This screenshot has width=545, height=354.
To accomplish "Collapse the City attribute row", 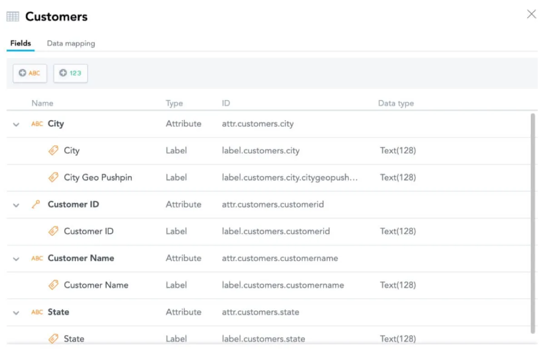I will pyautogui.click(x=16, y=124).
